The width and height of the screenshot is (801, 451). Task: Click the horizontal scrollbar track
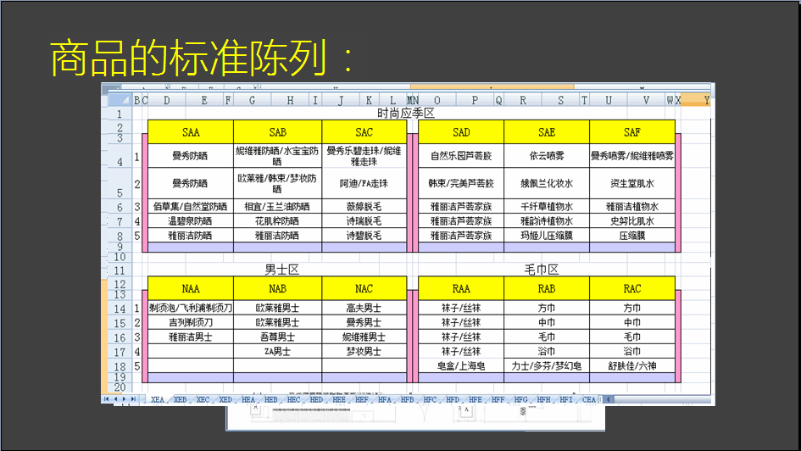[661, 399]
